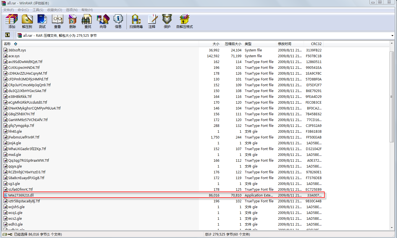Select file avJ9SdDwMd9Qzt.Ttf
The image size is (397, 238).
point(25,62)
